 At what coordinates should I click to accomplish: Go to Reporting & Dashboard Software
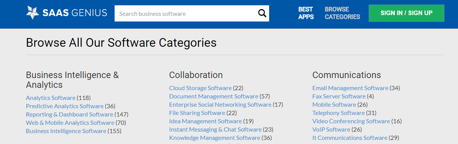click(x=69, y=114)
